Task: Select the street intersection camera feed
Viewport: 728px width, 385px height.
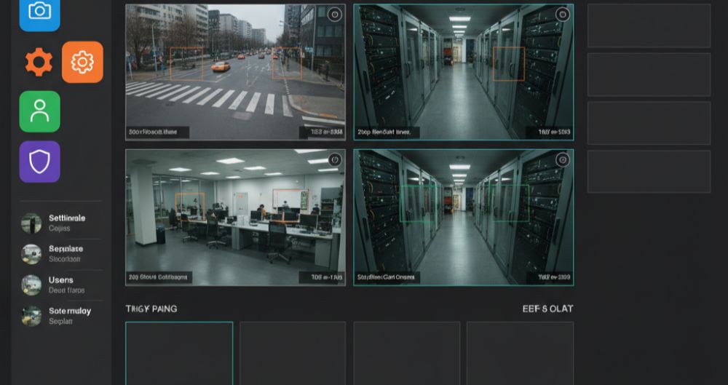Action: (x=235, y=72)
